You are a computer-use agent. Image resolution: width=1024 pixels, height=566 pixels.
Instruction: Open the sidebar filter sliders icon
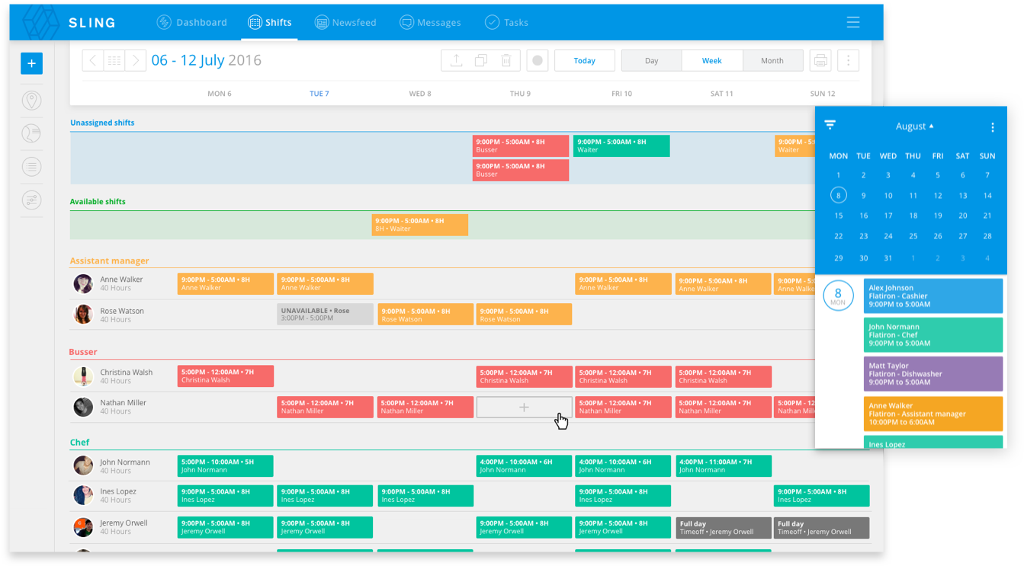[x=31, y=200]
